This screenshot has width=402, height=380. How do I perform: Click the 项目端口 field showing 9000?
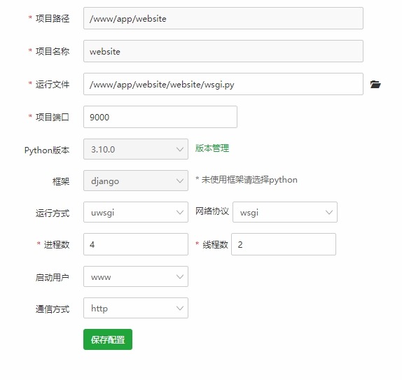pyautogui.click(x=160, y=117)
